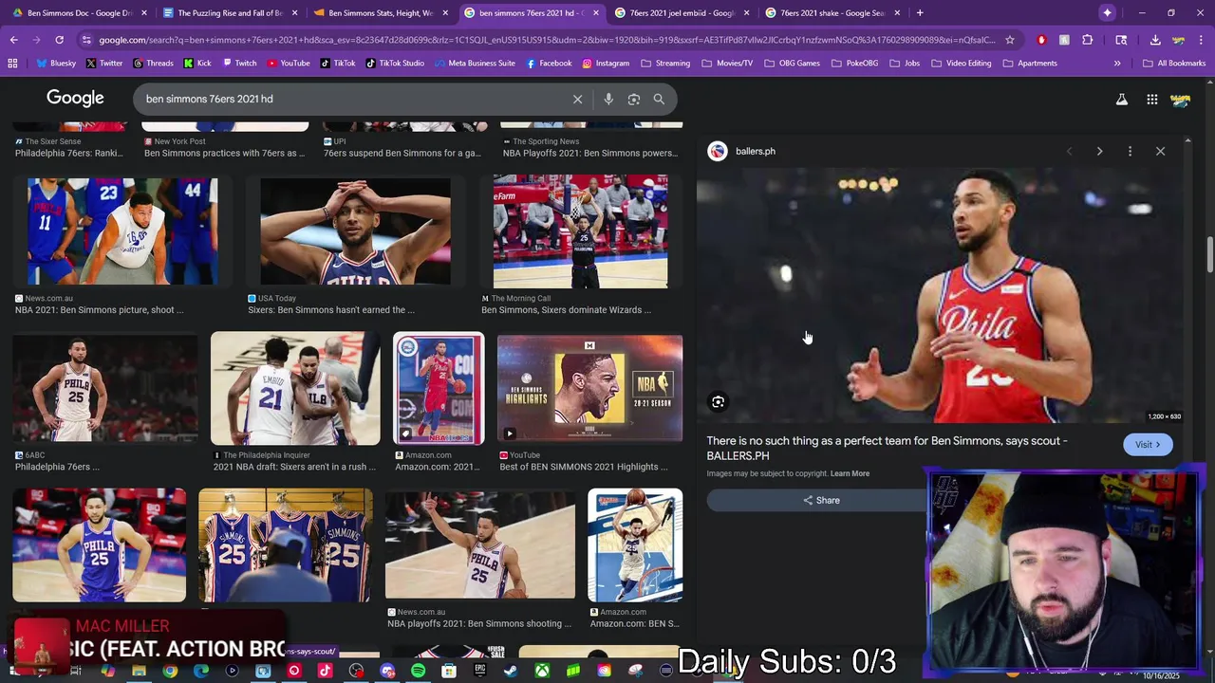Select Philadelphia Inquirer Embiid 21 thumbnail
Screen dimensions: 1215x683
pos(295,388)
